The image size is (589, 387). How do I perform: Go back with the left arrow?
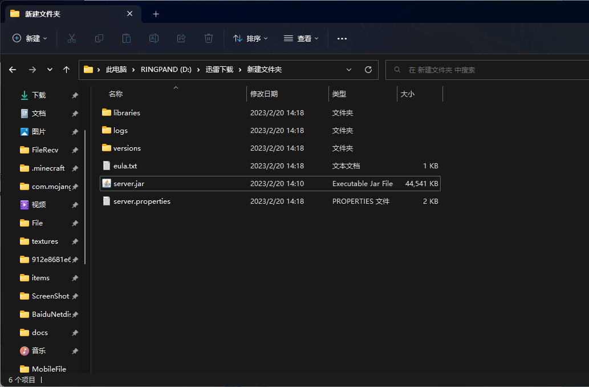click(x=13, y=70)
